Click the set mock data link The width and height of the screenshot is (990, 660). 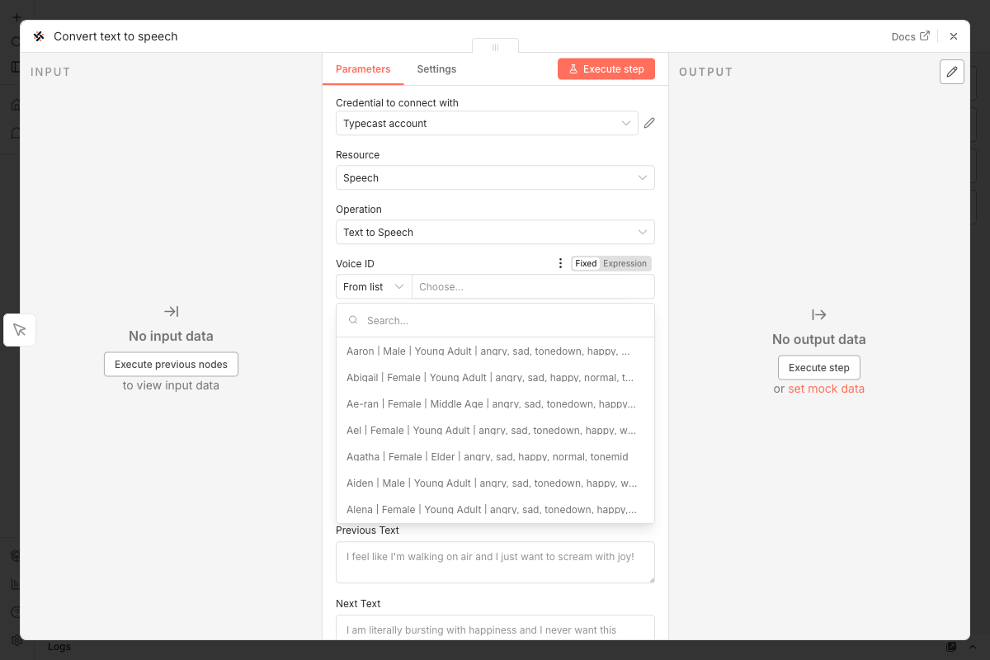826,388
